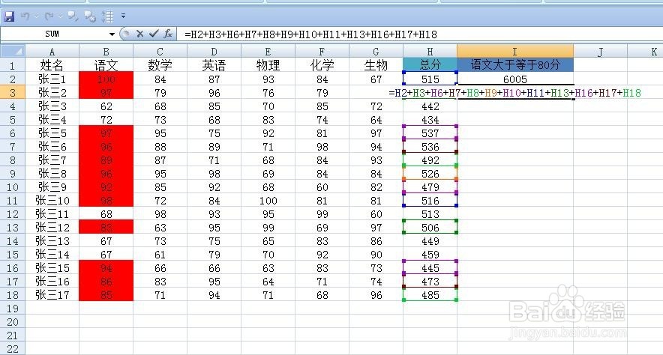This screenshot has height=355, width=663.
Task: Select column A header
Action: (52, 52)
